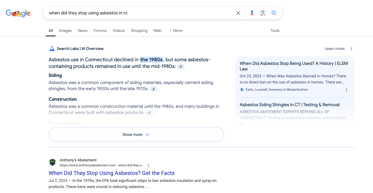Viewport: 373px width, 193px height.
Task: Switch to the Videos tab
Action: point(119,31)
